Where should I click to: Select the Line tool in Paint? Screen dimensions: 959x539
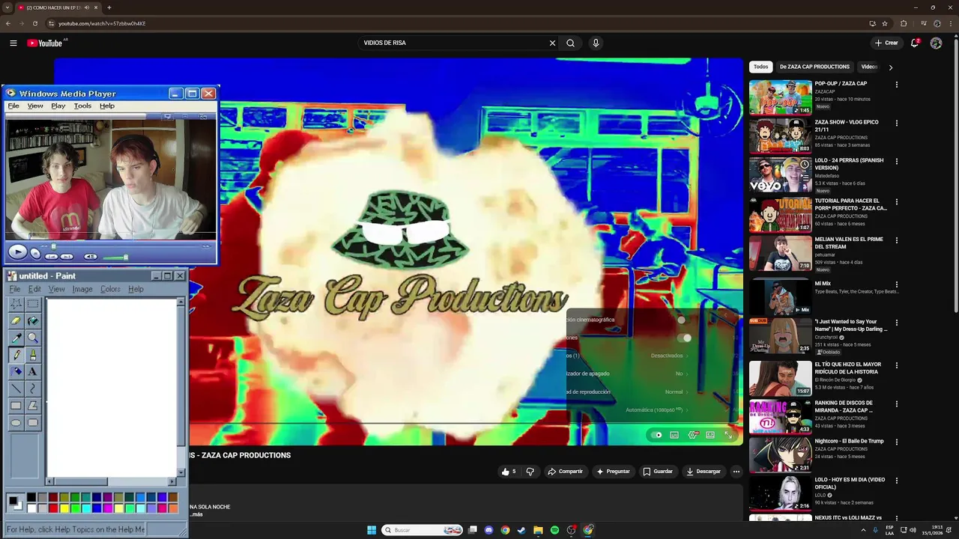pyautogui.click(x=16, y=389)
